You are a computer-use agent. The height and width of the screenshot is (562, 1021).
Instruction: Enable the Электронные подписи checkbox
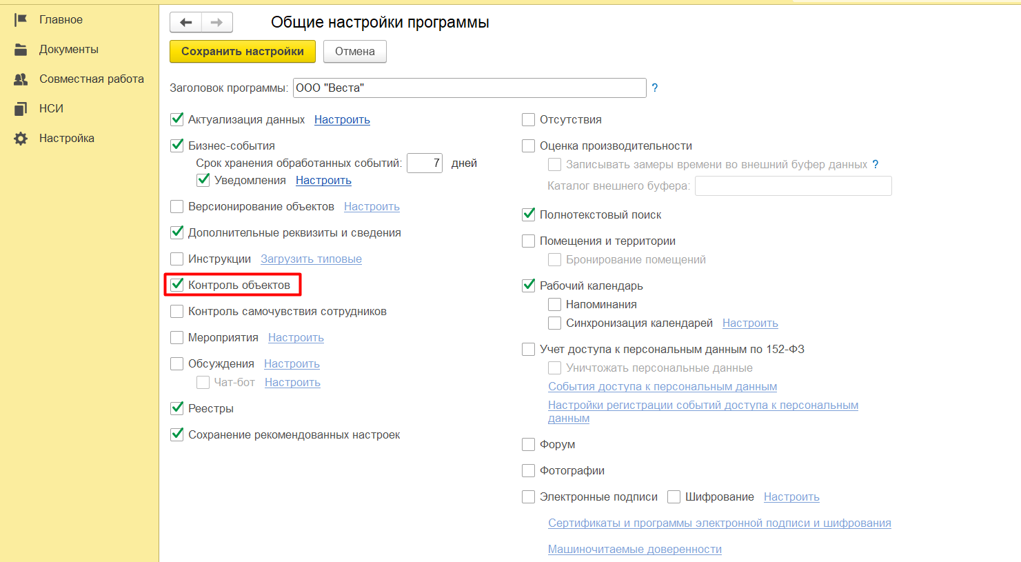(529, 497)
